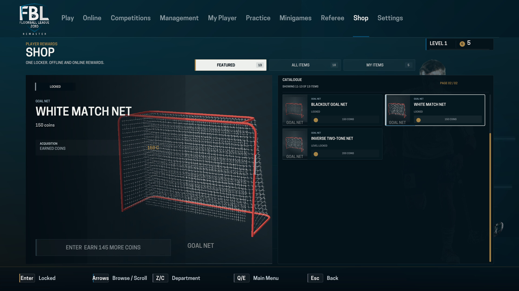Viewport: 519px width, 291px height.
Task: Switch to the Featured tab
Action: (x=231, y=65)
